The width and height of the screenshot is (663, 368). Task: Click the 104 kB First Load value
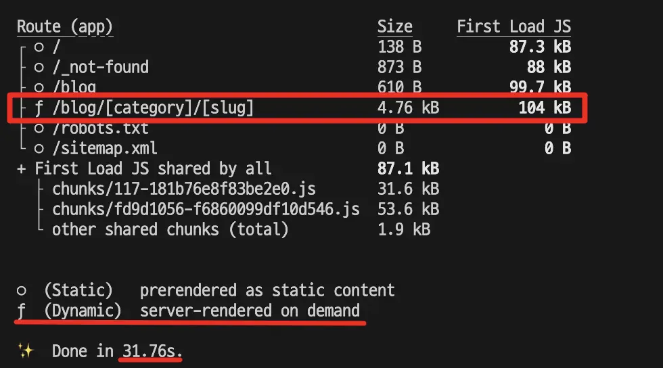tap(545, 108)
